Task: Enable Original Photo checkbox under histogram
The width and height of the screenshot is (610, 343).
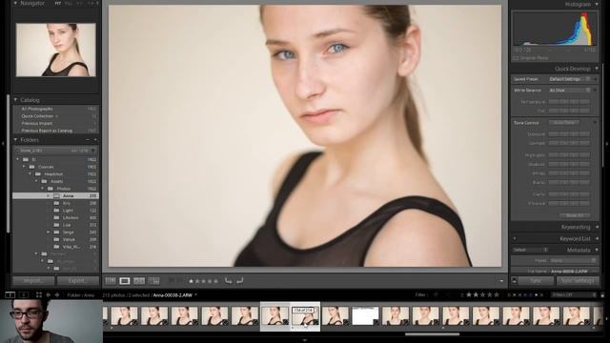Action: point(516,58)
